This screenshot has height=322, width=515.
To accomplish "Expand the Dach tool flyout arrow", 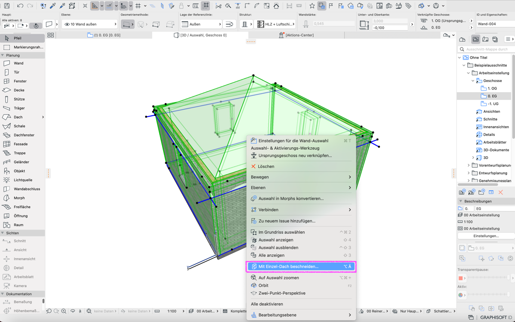I will click(43, 117).
